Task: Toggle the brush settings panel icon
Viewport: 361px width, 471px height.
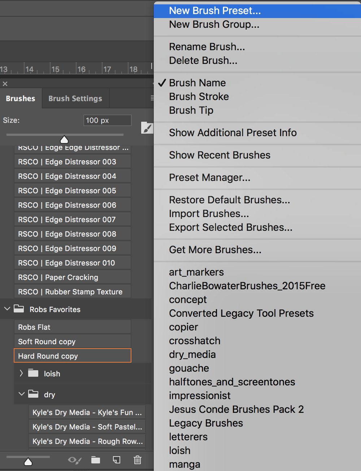Action: coord(147,128)
